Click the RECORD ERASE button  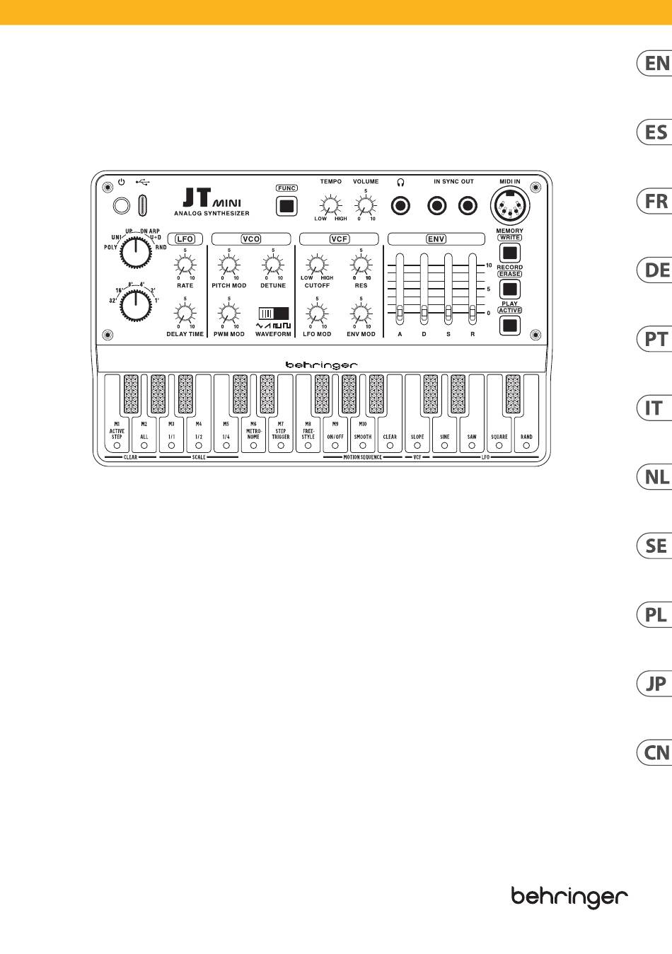click(509, 289)
